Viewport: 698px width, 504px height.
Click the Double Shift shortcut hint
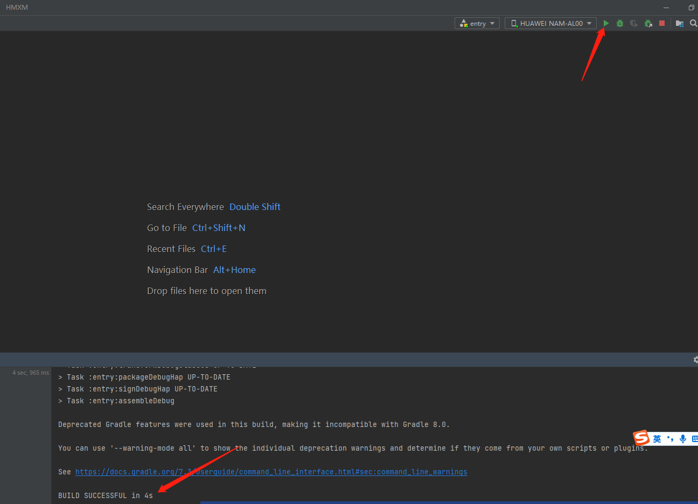pyautogui.click(x=255, y=207)
